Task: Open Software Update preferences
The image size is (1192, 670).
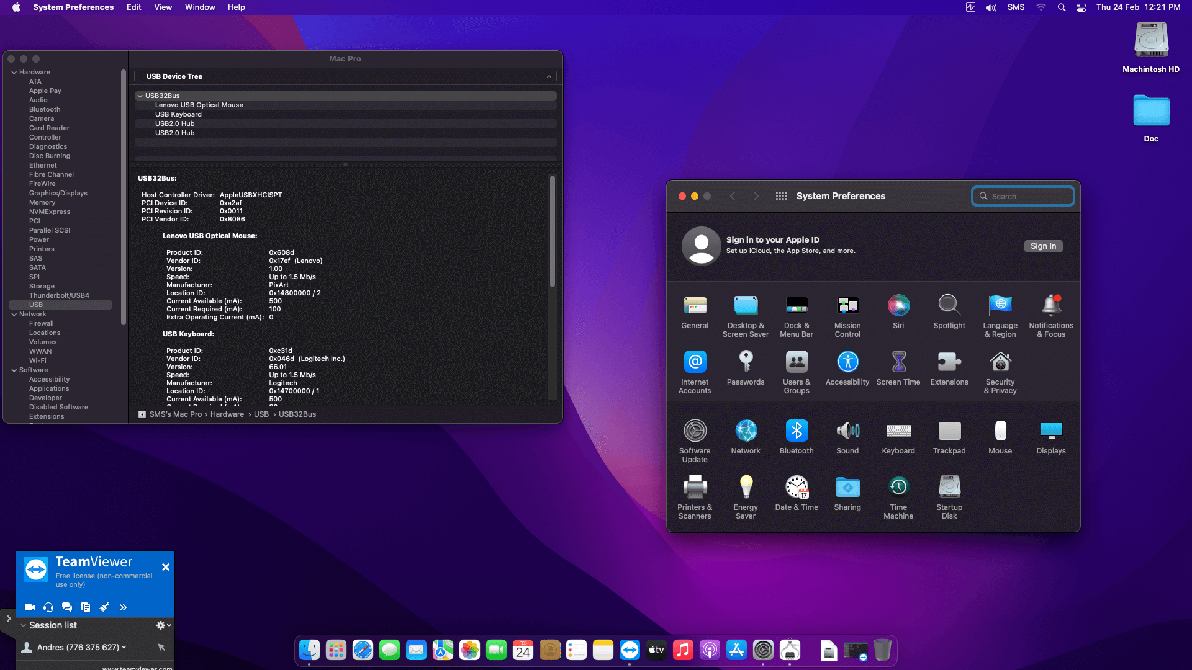Action: point(695,442)
